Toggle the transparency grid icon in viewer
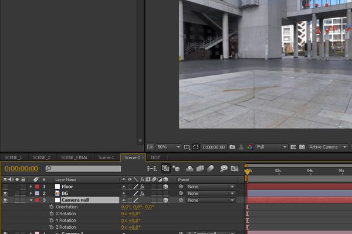352x234 pixels. coord(302,147)
